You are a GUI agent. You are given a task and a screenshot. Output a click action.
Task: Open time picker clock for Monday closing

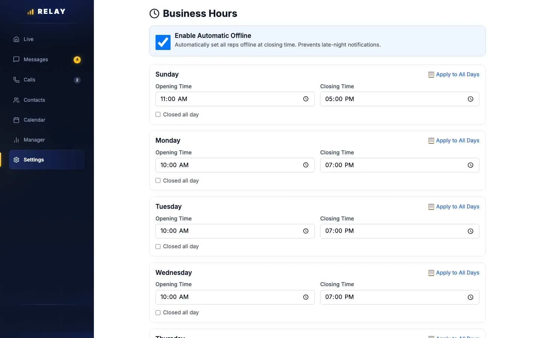click(x=470, y=165)
